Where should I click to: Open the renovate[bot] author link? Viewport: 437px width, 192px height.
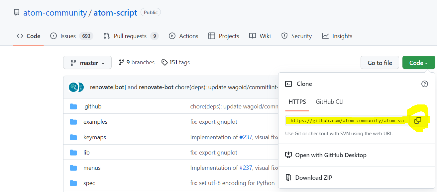coord(108,87)
